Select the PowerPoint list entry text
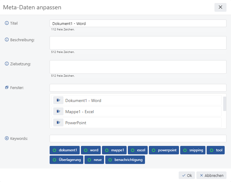The width and height of the screenshot is (231, 182). 76,123
